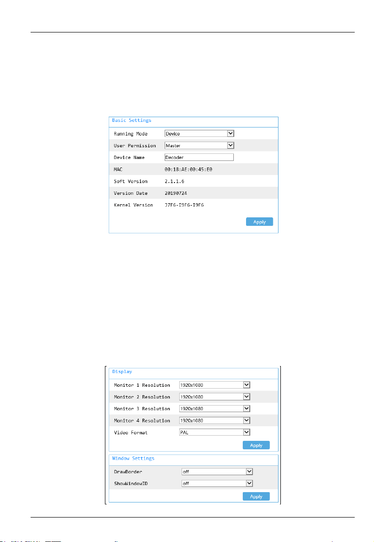
Task: Click the User Permission label
Action: click(135, 146)
